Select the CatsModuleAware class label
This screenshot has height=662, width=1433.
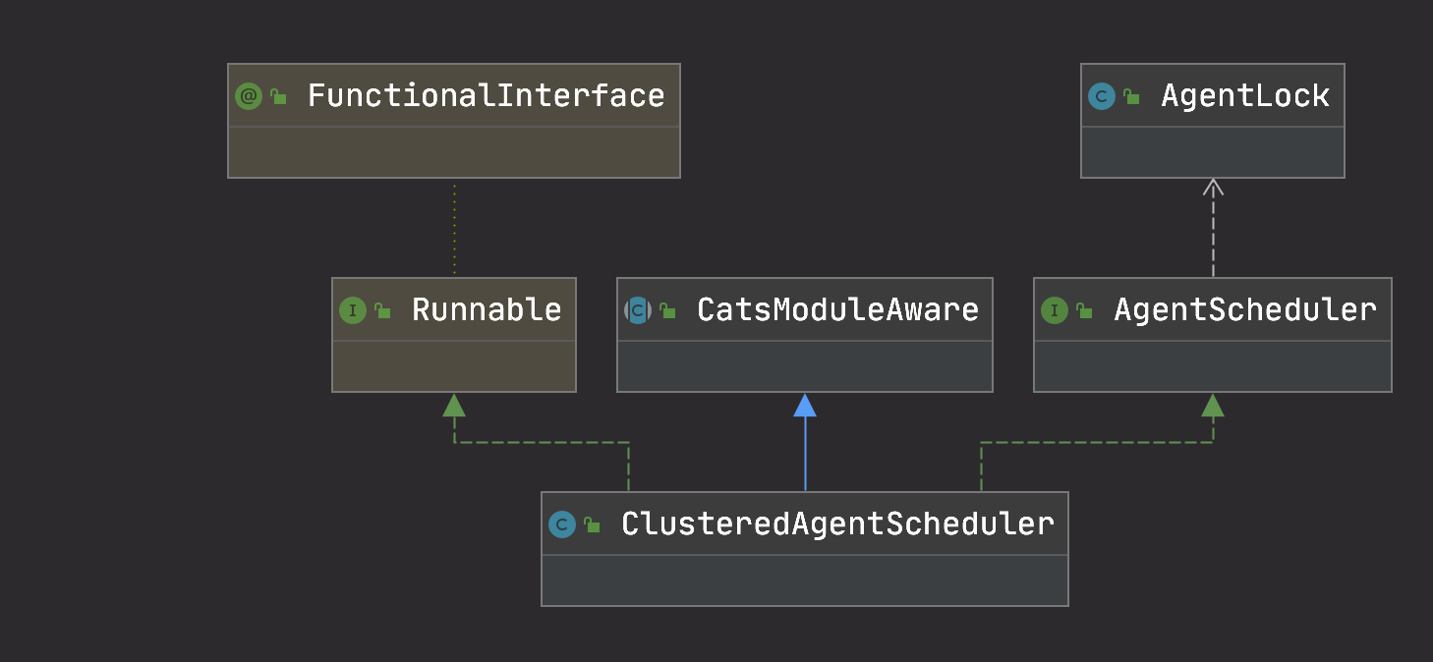pos(837,310)
